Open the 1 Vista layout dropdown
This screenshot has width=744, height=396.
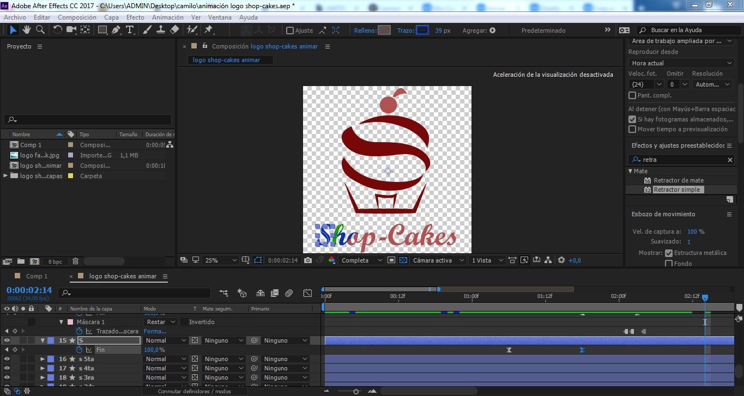tap(486, 260)
